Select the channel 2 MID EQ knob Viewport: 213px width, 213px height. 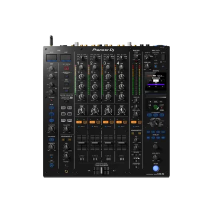(95, 86)
